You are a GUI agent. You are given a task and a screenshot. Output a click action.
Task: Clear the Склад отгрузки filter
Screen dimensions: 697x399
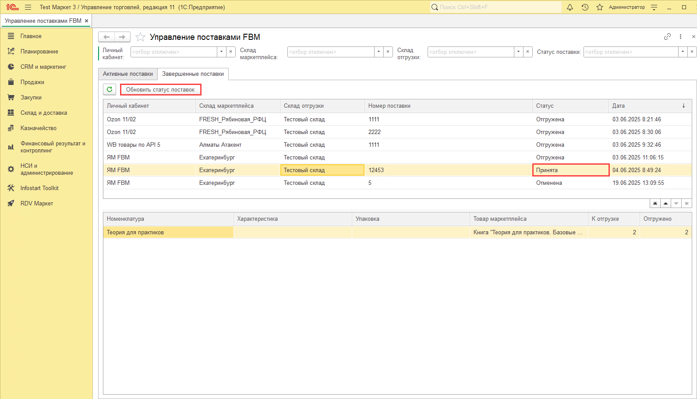click(x=528, y=52)
